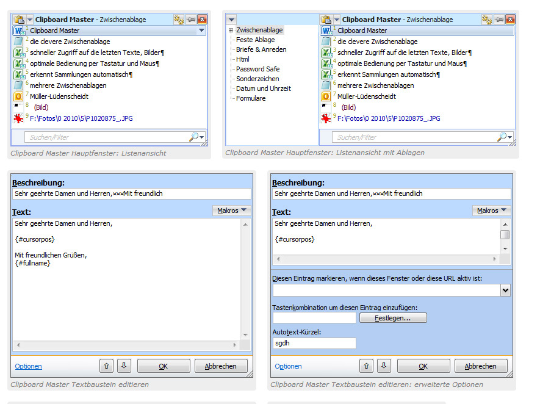Click move-up arrow button in left editor dialog

pos(106,366)
